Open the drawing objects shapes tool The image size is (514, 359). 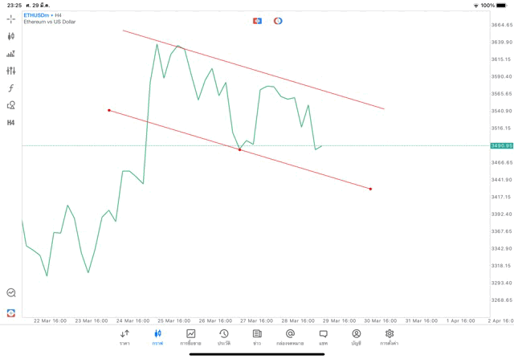click(10, 105)
